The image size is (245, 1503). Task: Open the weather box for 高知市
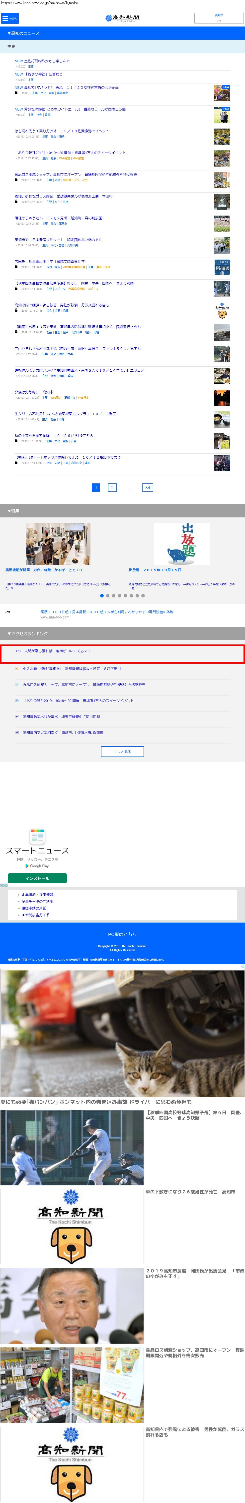(x=219, y=18)
